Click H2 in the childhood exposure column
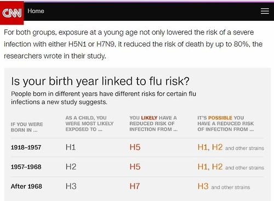This screenshot has height=201, width=274. click(71, 167)
